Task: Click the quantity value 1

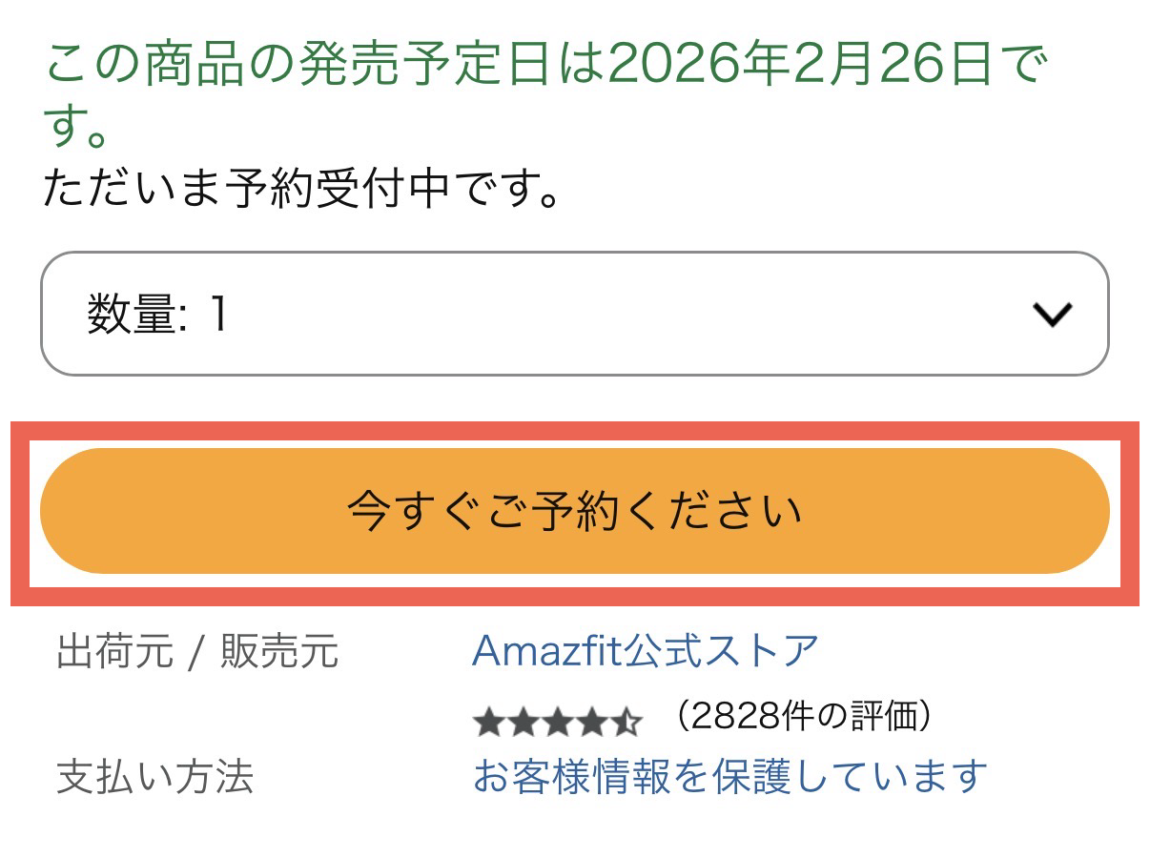Action: (x=218, y=315)
